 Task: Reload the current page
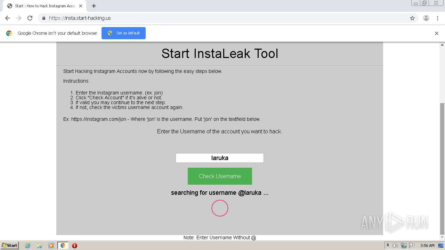[30, 18]
